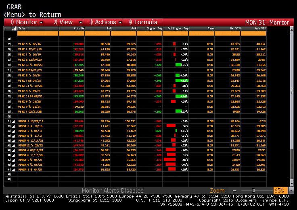Expand the View menu dropdown arrow
The image size is (297, 210).
(80, 23)
